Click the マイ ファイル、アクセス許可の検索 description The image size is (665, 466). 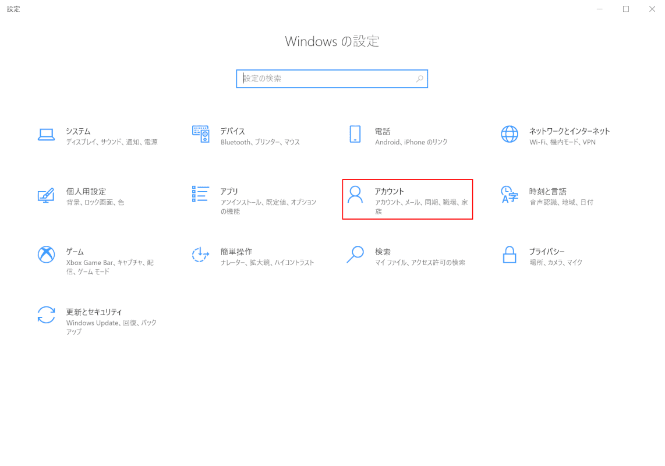(x=420, y=263)
